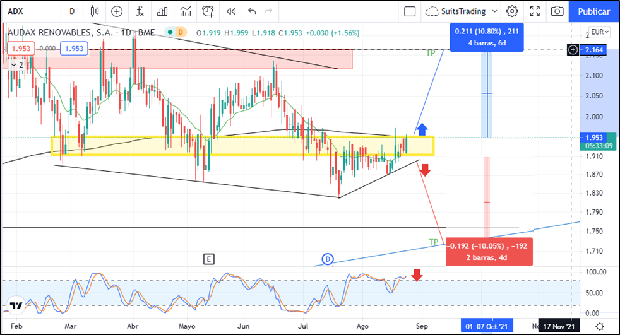Image resolution: width=620 pixels, height=335 pixels.
Task: Toggle the layout selection square
Action: click(410, 11)
